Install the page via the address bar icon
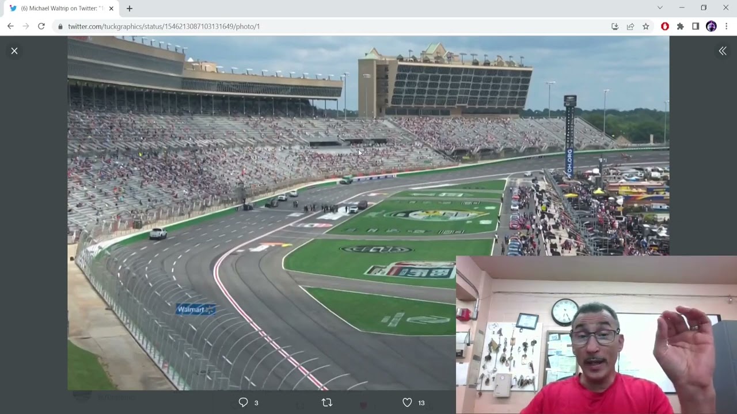This screenshot has width=737, height=414. pyautogui.click(x=615, y=26)
